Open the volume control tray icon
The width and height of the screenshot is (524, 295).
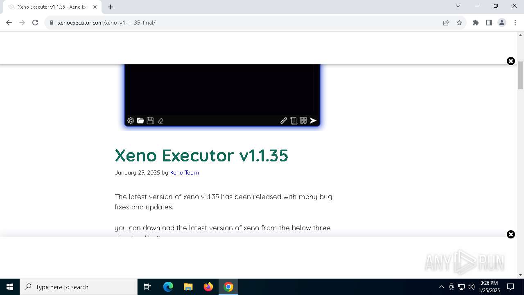pyautogui.click(x=471, y=287)
